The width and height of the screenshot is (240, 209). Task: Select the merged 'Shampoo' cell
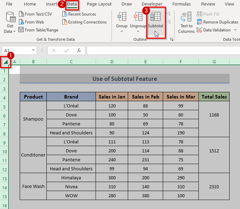coord(33,119)
